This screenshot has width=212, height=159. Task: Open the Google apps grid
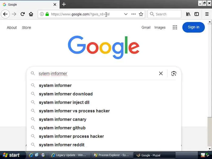coord(175,27)
